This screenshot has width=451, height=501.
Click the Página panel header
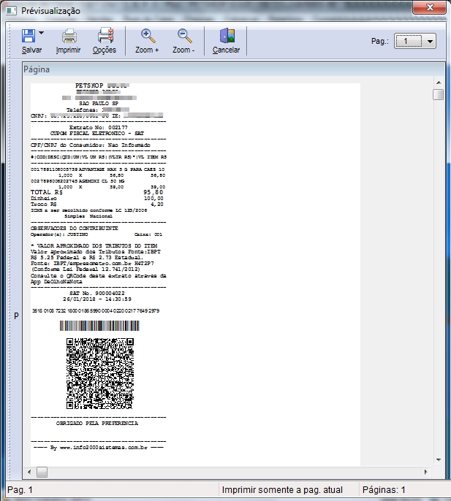tap(234, 69)
